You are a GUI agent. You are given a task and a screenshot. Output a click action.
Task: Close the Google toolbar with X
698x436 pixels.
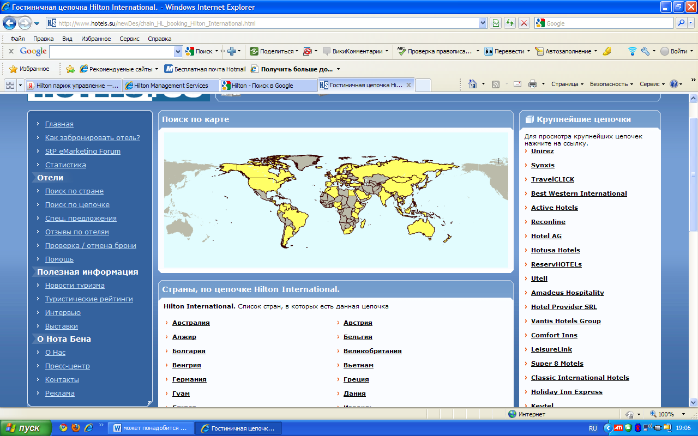tap(11, 51)
